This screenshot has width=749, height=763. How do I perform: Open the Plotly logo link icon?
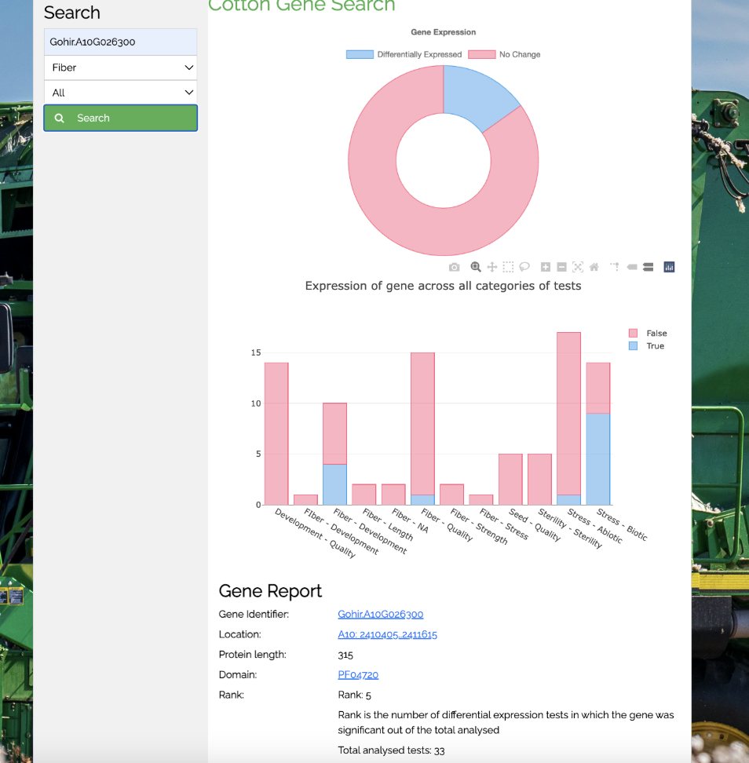(669, 267)
